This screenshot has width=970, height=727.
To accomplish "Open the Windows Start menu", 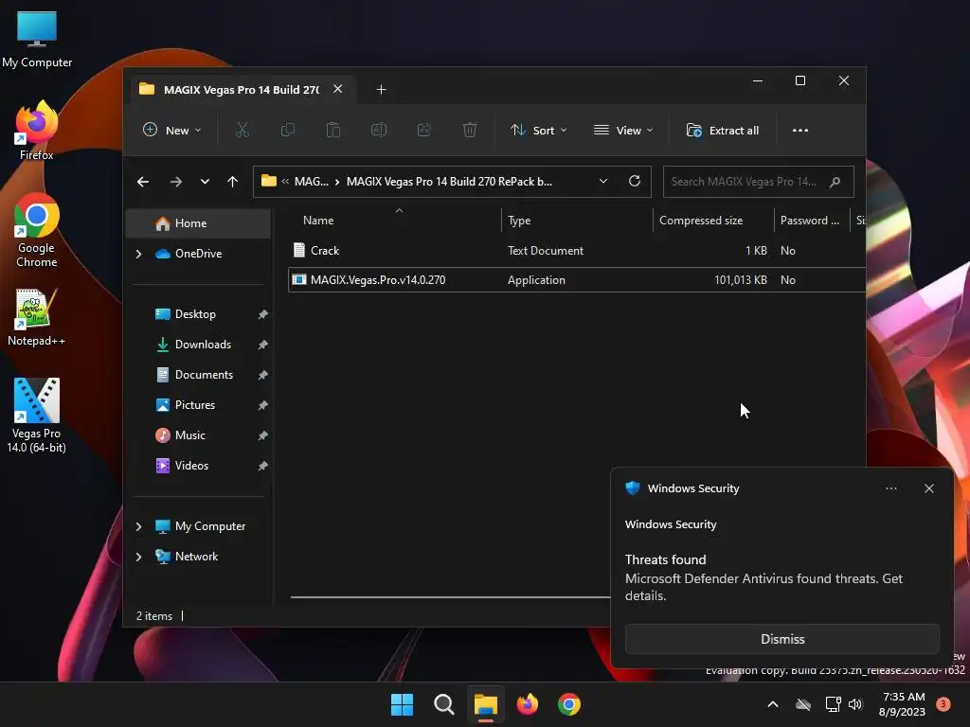I will [x=402, y=704].
